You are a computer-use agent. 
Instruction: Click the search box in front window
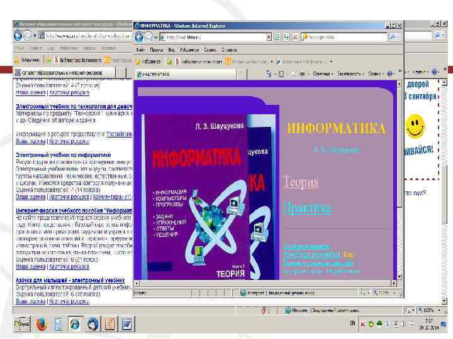point(344,37)
